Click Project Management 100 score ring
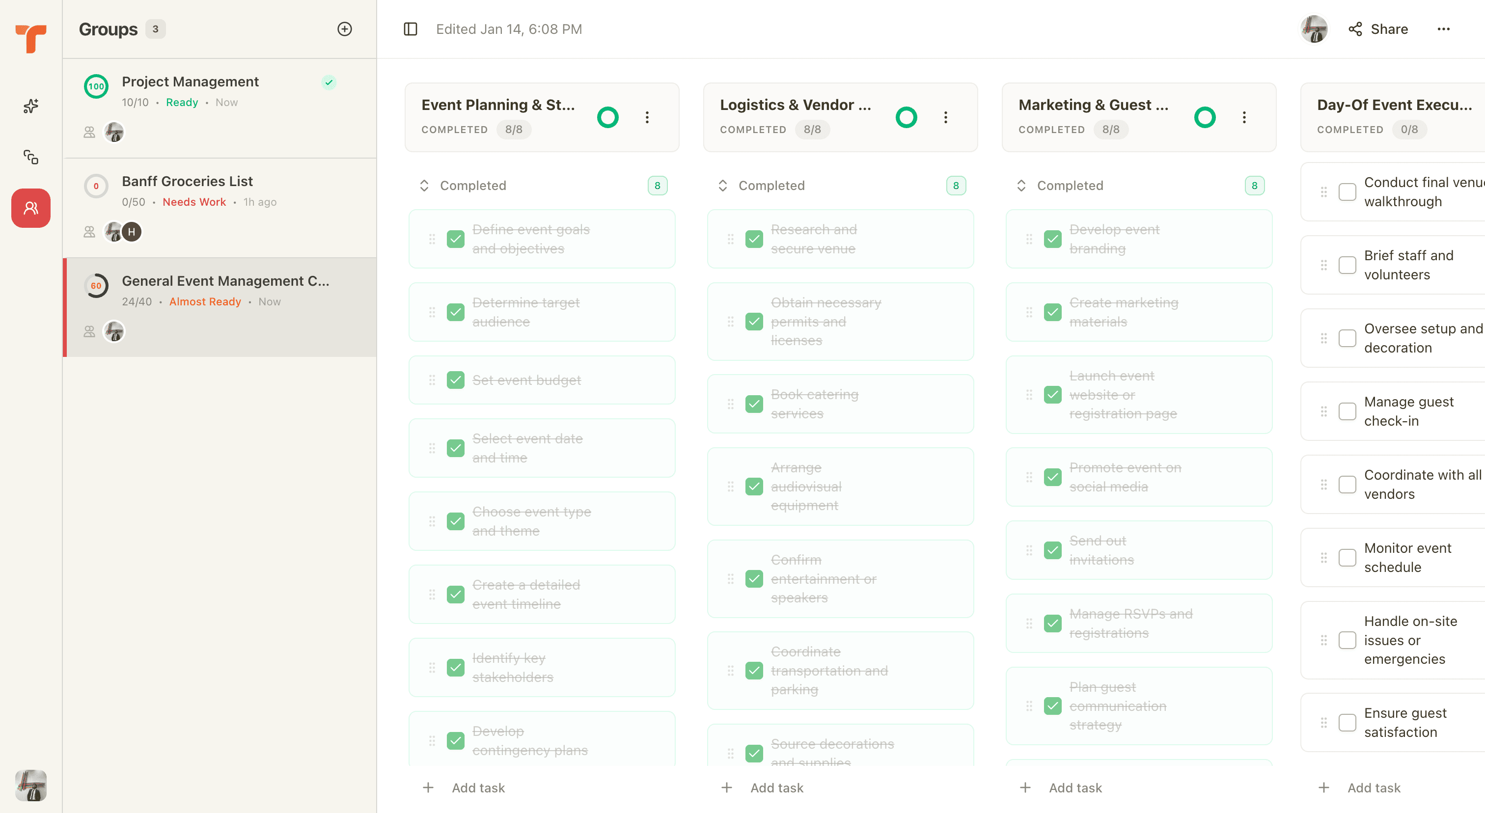Image resolution: width=1485 pixels, height=813 pixels. pos(96,86)
